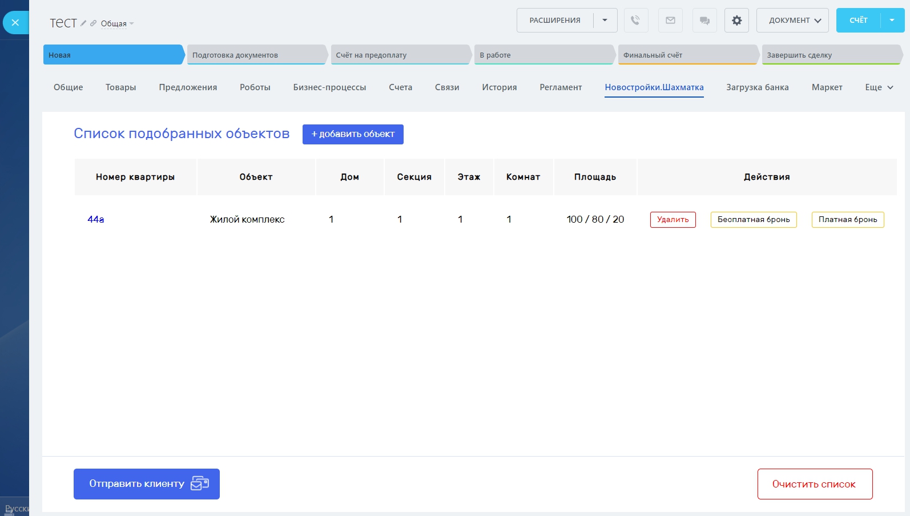Screen dimensions: 910x516
Task: Open the Документ dropdown menu
Action: 792,21
